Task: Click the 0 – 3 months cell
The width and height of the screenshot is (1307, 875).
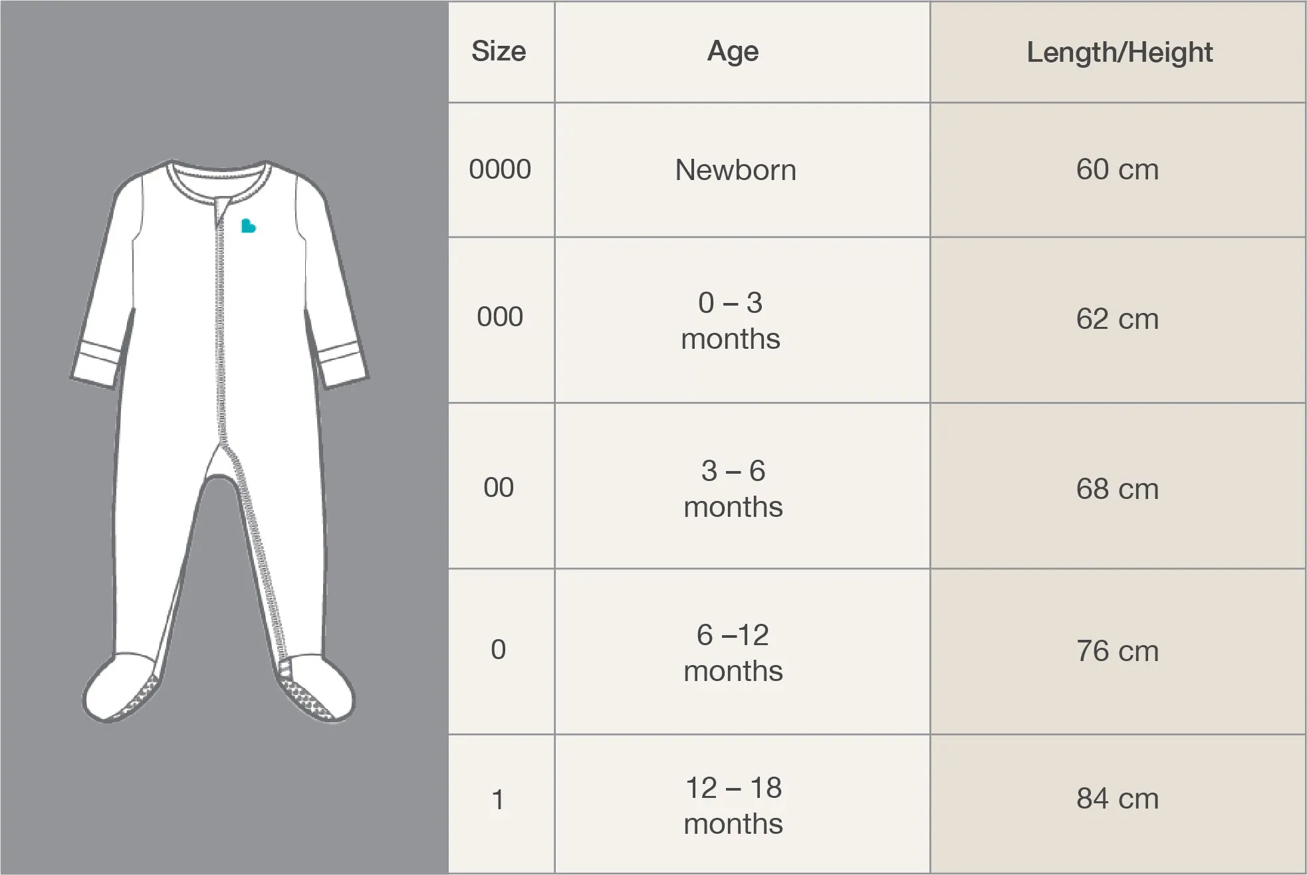Action: [742, 320]
